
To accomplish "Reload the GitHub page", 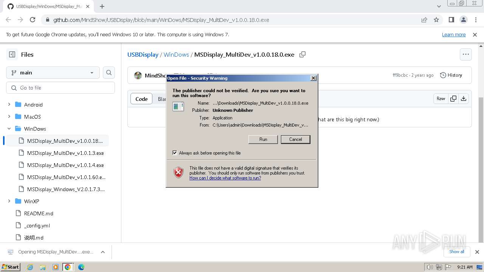I will [x=33, y=20].
